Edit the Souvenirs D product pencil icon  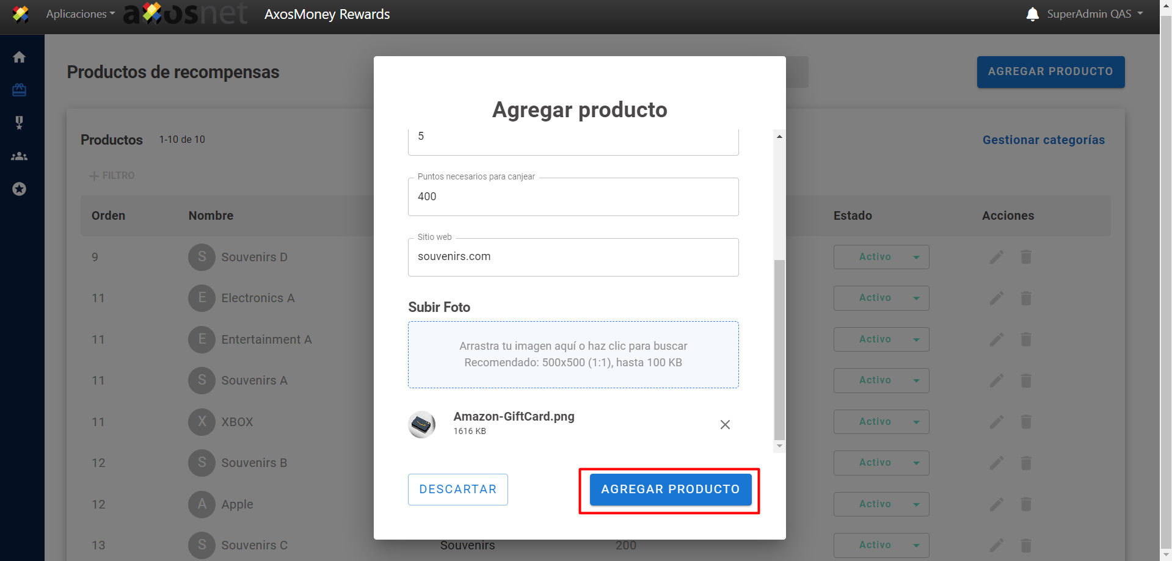pyautogui.click(x=996, y=257)
